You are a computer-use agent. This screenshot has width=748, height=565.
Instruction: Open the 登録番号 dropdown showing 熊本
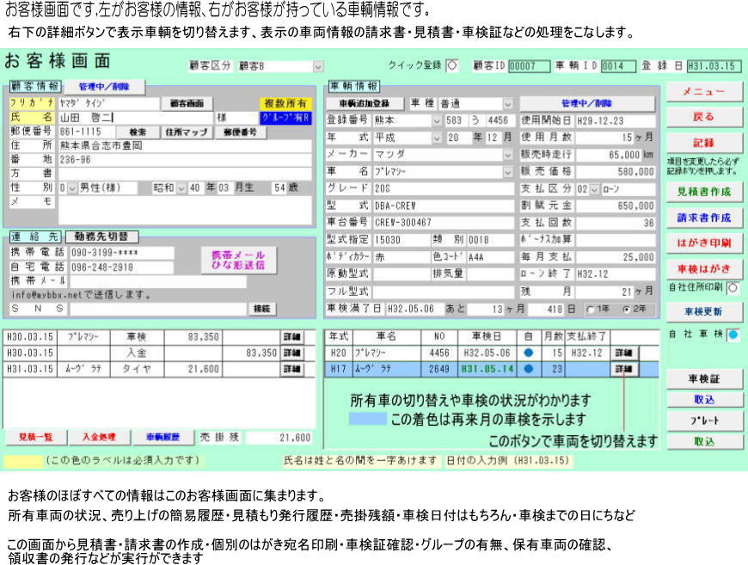pos(437,120)
